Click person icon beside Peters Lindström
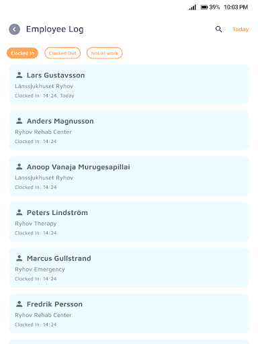The height and width of the screenshot is (344, 258). pos(19,212)
